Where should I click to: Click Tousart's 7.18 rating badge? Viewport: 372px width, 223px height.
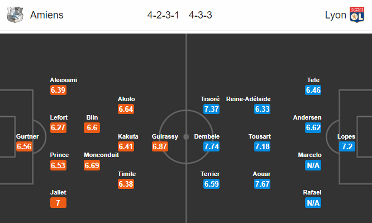pyautogui.click(x=262, y=146)
